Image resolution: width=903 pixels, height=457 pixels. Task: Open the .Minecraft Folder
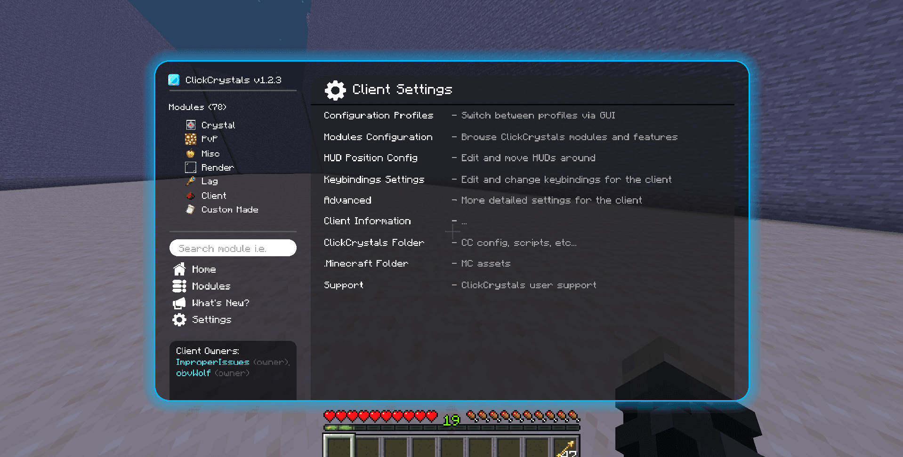[x=366, y=264]
